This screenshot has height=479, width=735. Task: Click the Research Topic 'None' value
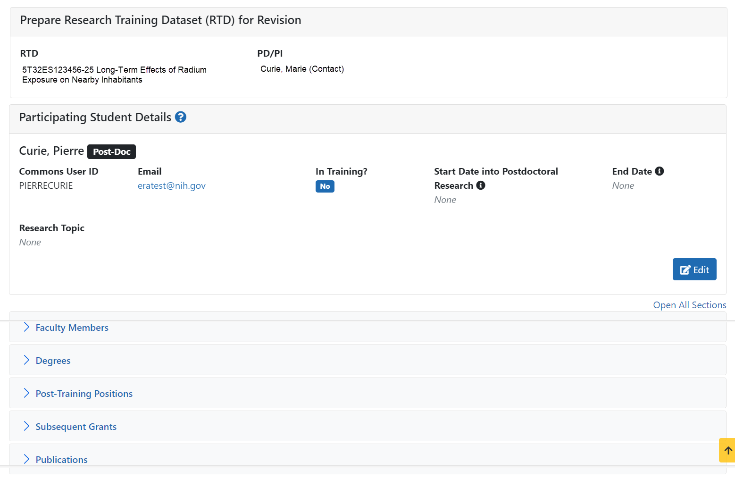[30, 242]
